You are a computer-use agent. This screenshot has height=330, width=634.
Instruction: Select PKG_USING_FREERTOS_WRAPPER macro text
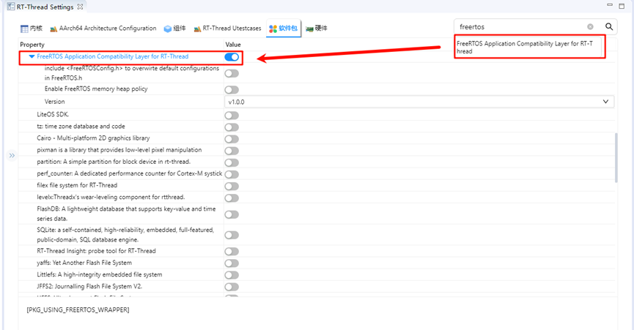pos(78,310)
